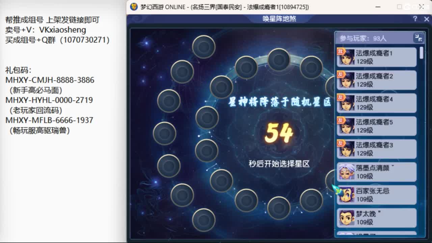The width and height of the screenshot is (432, 243).
Task: Click gift code MHXY-MFLB-6666-1937
Action: coord(49,120)
